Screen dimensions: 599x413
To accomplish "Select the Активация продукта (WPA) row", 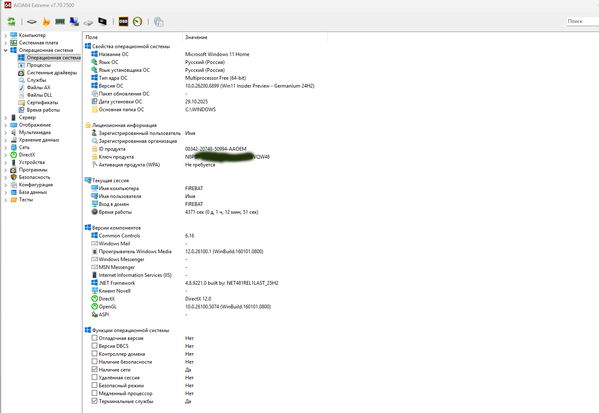I will click(205, 165).
